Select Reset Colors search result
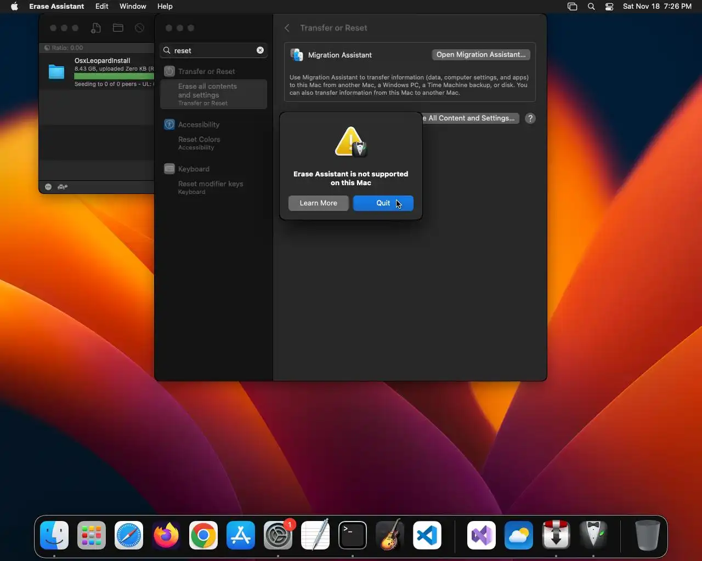702x561 pixels. [x=213, y=143]
